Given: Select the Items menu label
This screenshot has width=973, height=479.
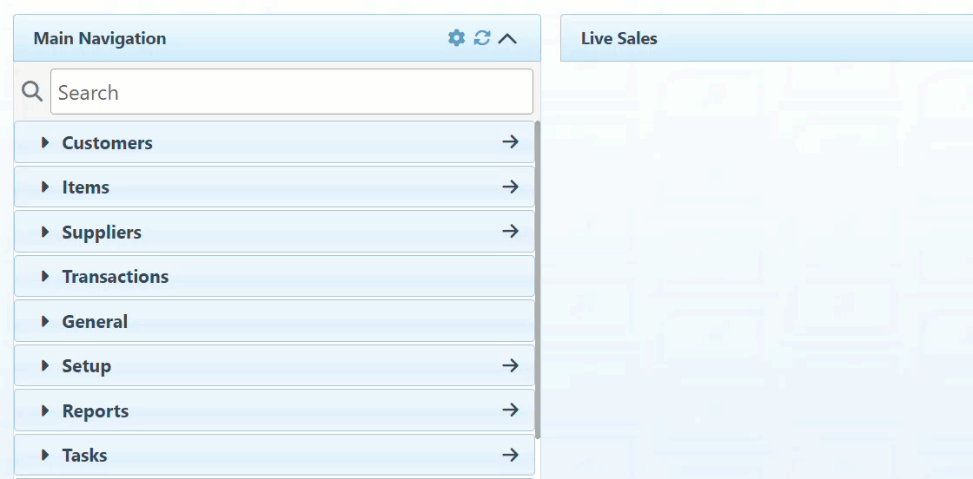Looking at the screenshot, I should click(85, 187).
